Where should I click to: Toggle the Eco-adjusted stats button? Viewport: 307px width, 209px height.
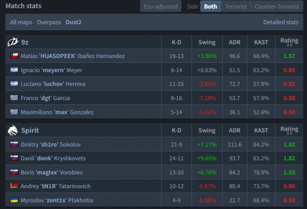(160, 7)
